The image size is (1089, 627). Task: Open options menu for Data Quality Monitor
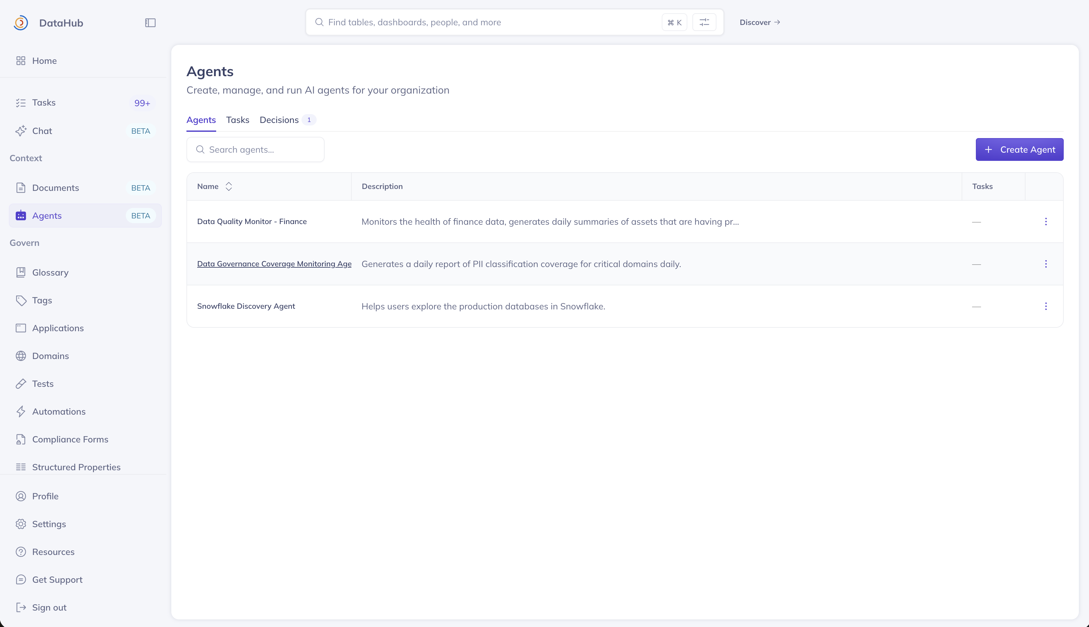(x=1045, y=222)
